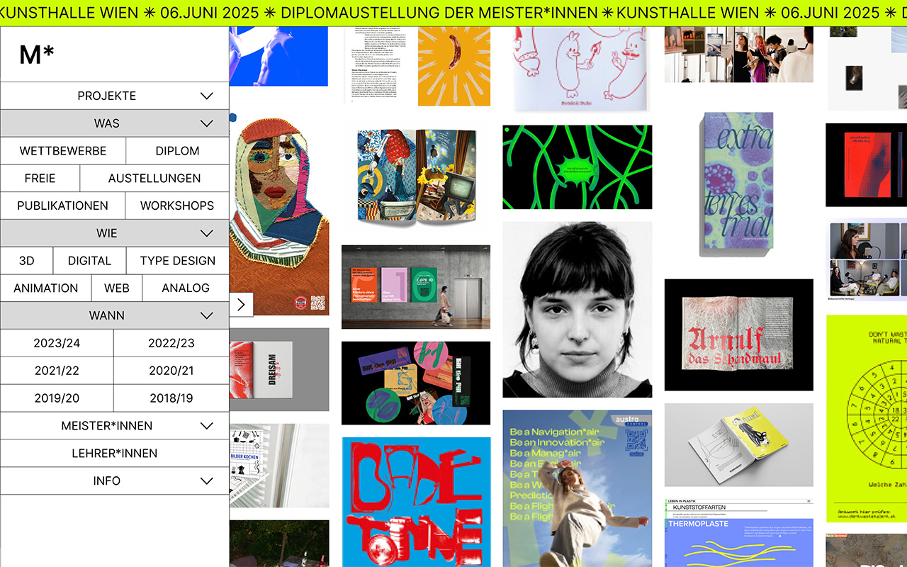Toggle the 2023/24 year filter

pos(57,343)
